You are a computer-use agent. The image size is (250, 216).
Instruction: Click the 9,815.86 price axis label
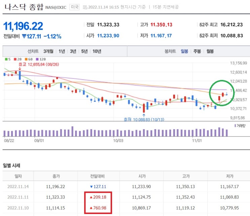click(x=238, y=118)
